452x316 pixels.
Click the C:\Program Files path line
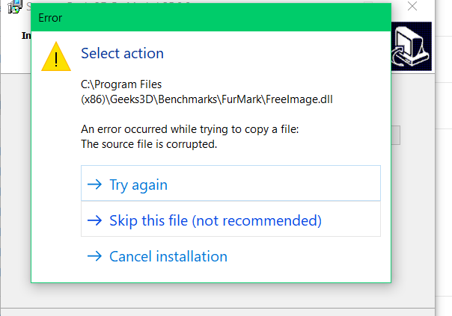point(121,84)
